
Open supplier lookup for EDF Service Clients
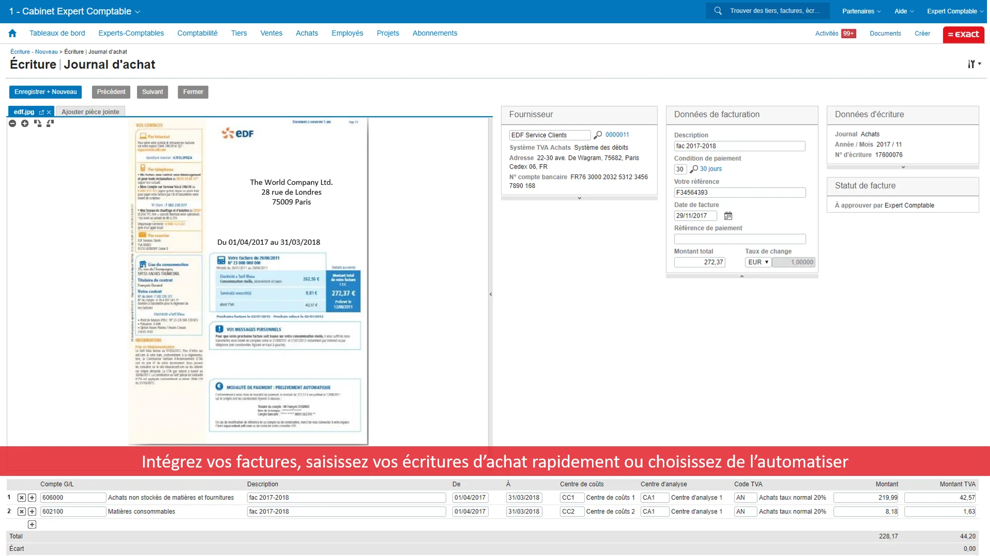pos(598,135)
